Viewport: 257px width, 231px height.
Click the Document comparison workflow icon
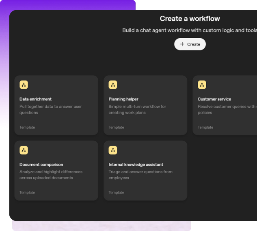click(x=24, y=150)
